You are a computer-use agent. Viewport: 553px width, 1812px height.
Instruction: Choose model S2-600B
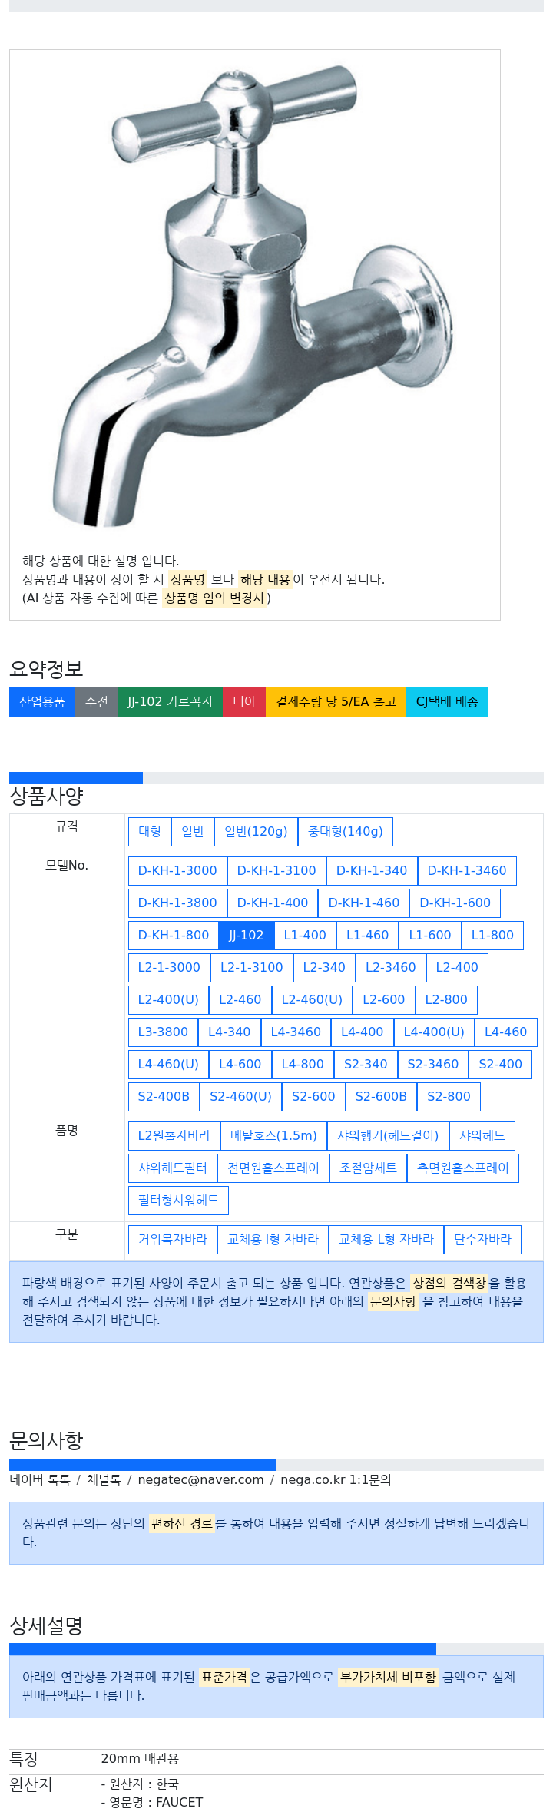(x=381, y=1097)
